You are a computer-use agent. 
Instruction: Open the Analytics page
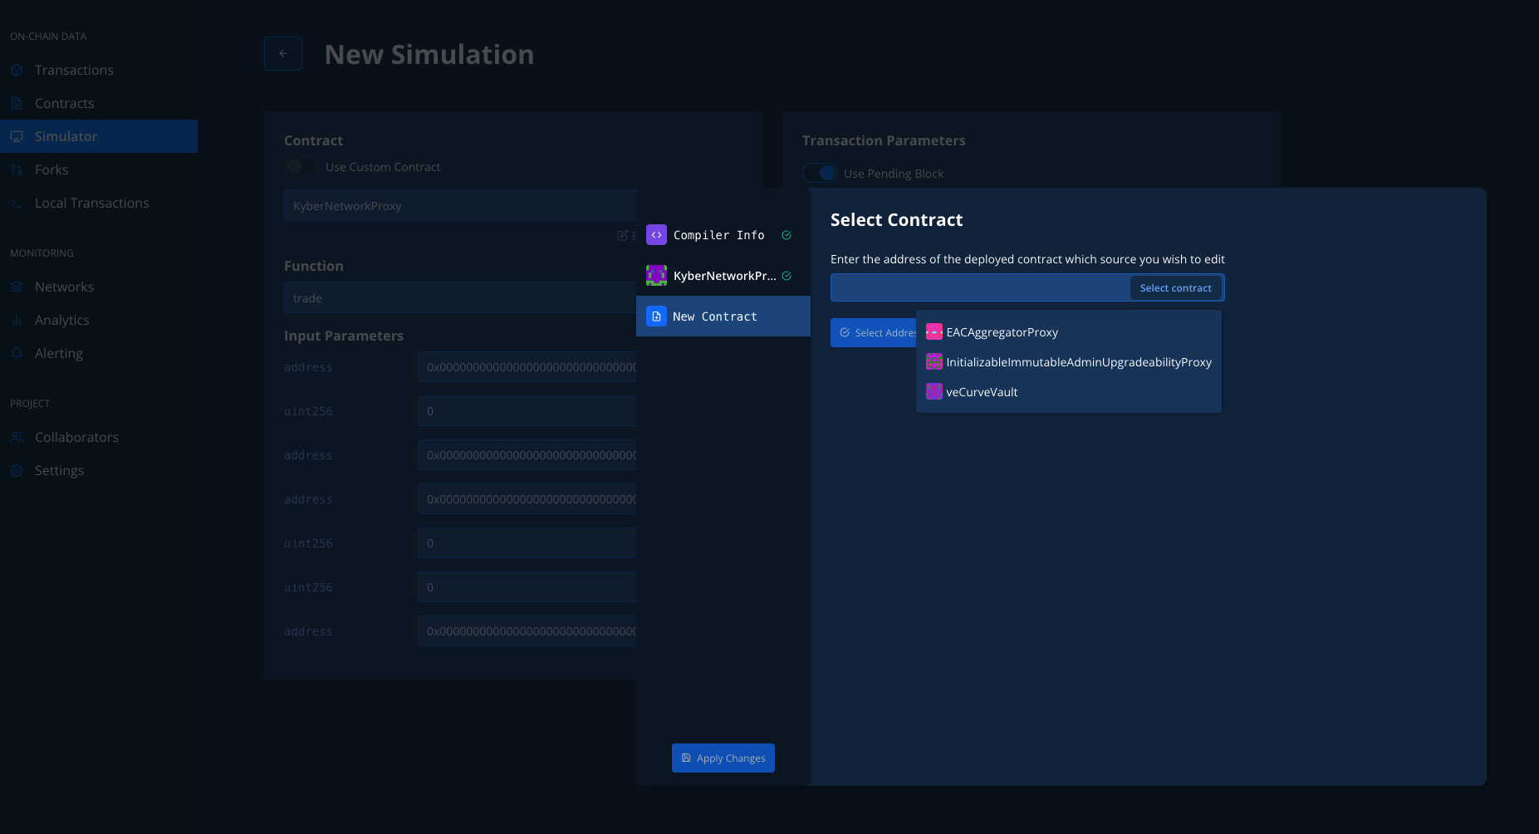pyautogui.click(x=99, y=320)
